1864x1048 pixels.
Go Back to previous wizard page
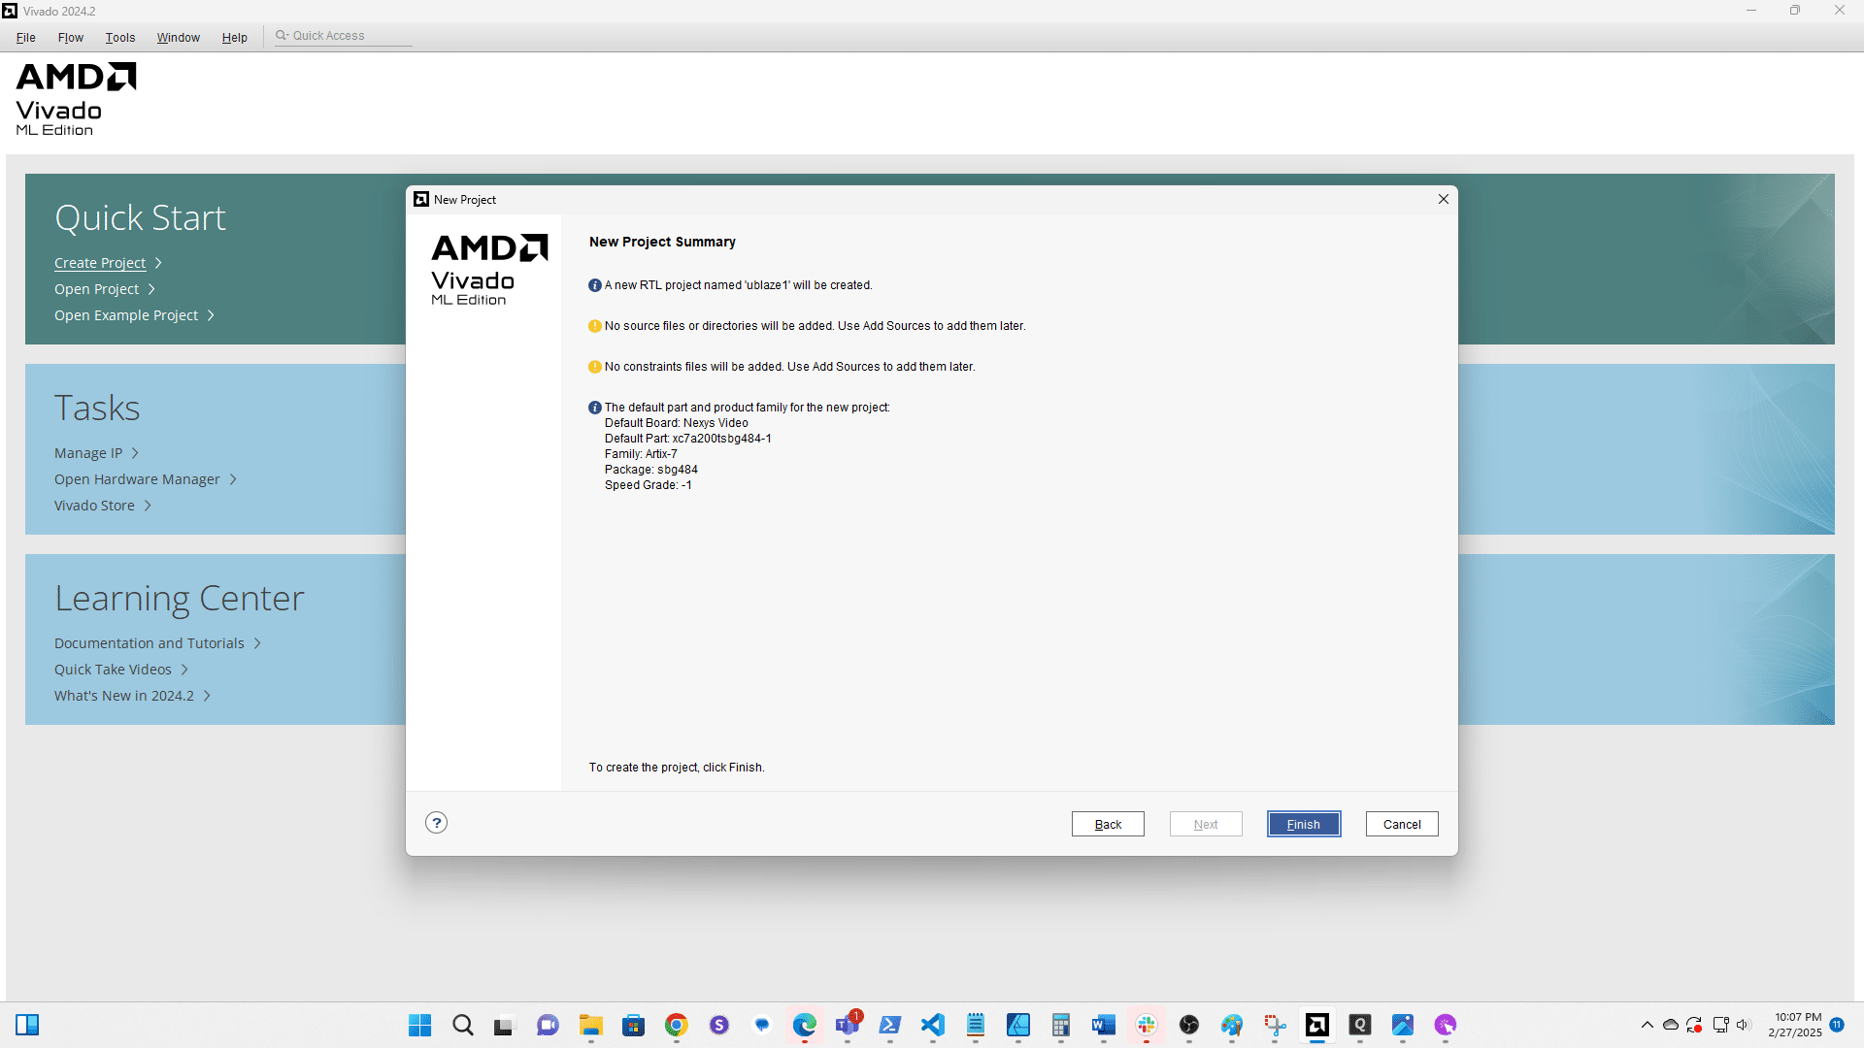coord(1108,824)
